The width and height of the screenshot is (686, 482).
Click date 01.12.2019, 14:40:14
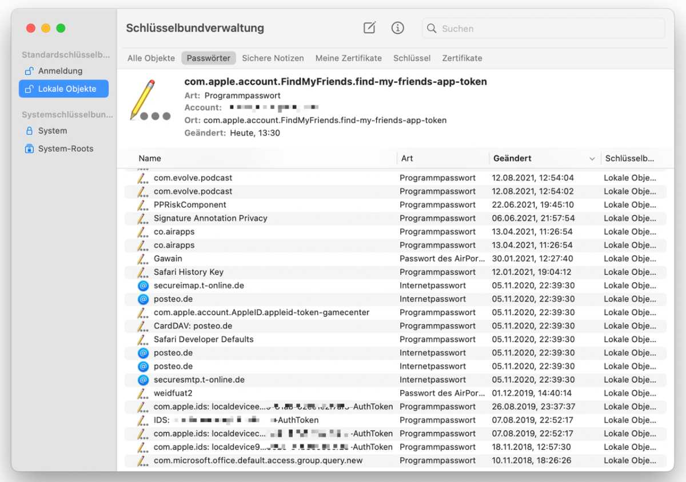point(533,393)
